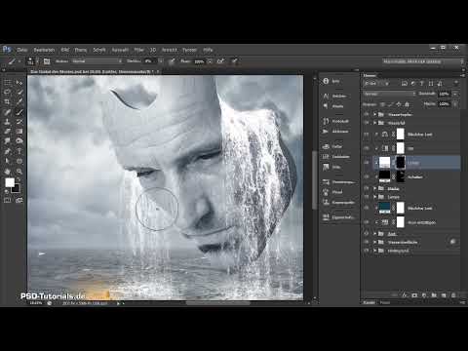Toggle pen pressure for brush size
Screen dimensions: 468x351
pos(234,61)
